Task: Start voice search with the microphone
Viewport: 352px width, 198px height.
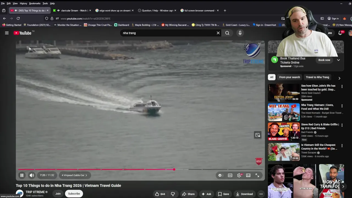Action: [240, 33]
